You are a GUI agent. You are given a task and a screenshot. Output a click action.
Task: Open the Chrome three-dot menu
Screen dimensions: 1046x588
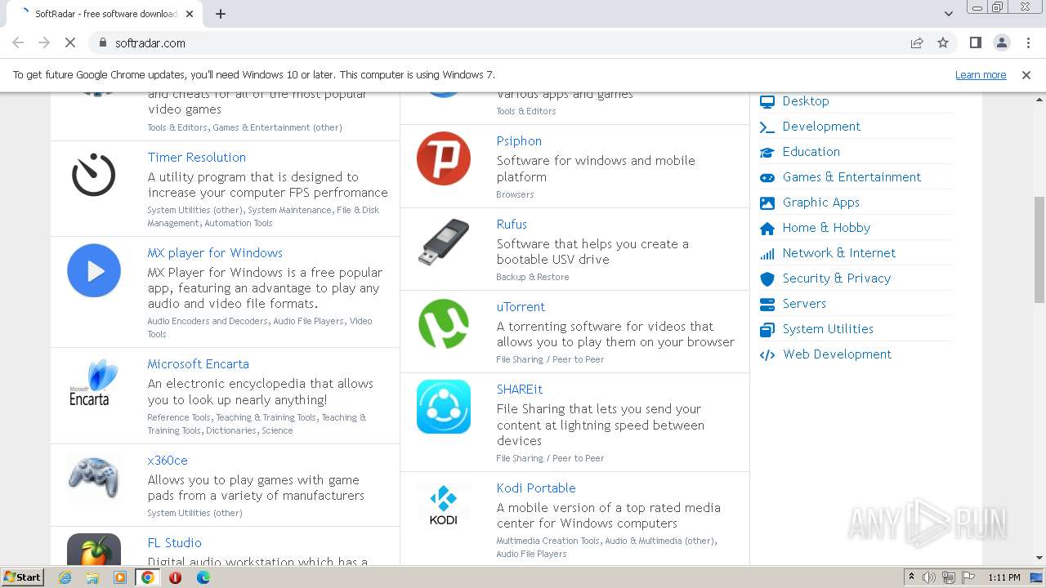(x=1028, y=42)
